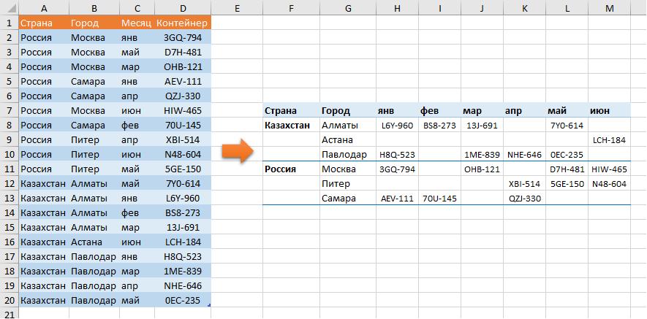The width and height of the screenshot is (647, 319).
Task: Click pivot header 'янв'
Action: coord(385,111)
